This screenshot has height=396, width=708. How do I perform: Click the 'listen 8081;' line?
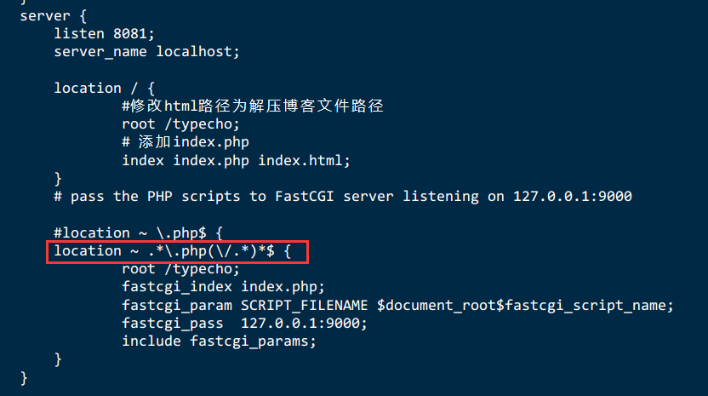(x=104, y=34)
